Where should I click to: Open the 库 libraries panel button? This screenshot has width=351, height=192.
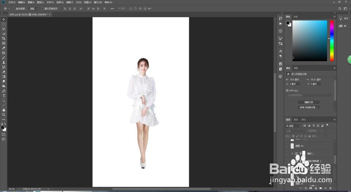point(342,26)
